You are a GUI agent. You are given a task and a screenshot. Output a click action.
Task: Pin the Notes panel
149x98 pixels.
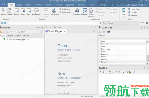tap(145, 68)
